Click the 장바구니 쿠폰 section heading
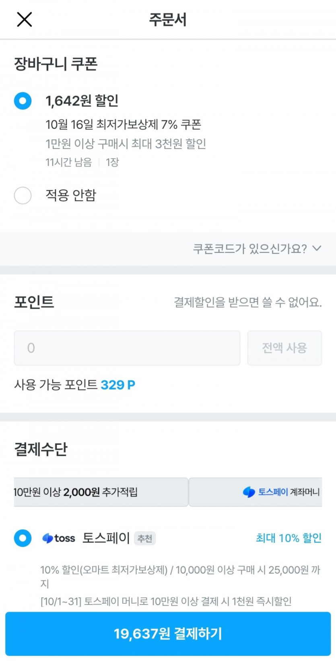The image size is (336, 661). (x=56, y=64)
